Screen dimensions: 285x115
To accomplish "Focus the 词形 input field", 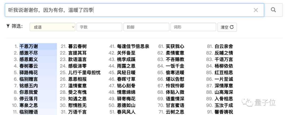I will pyautogui.click(x=193, y=27).
